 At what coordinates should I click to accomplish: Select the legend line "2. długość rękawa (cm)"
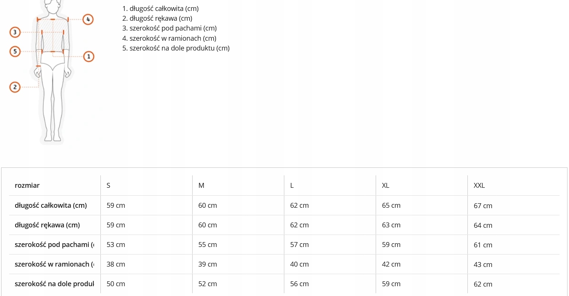coord(157,18)
